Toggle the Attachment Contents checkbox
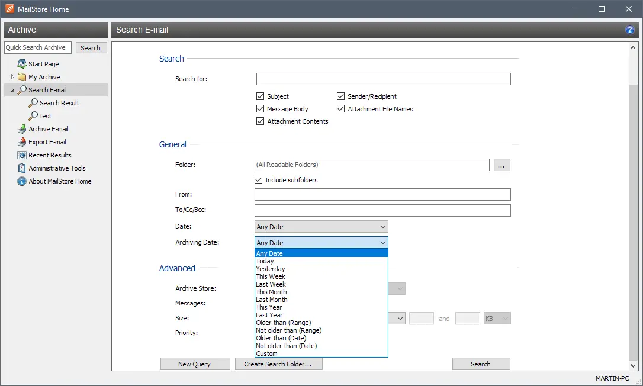The width and height of the screenshot is (643, 386). click(260, 121)
